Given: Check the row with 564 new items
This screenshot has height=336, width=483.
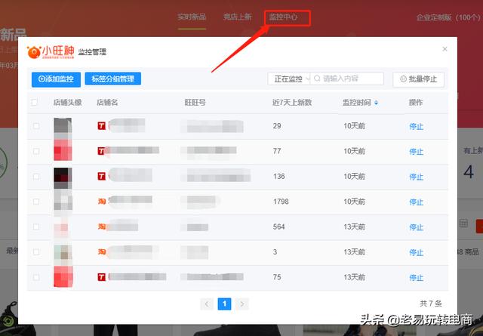Looking at the screenshot, I should [x=36, y=227].
